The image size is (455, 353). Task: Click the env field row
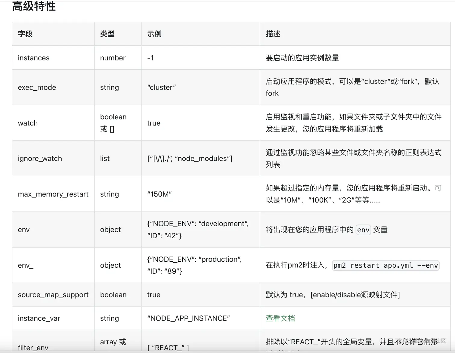pos(23,230)
